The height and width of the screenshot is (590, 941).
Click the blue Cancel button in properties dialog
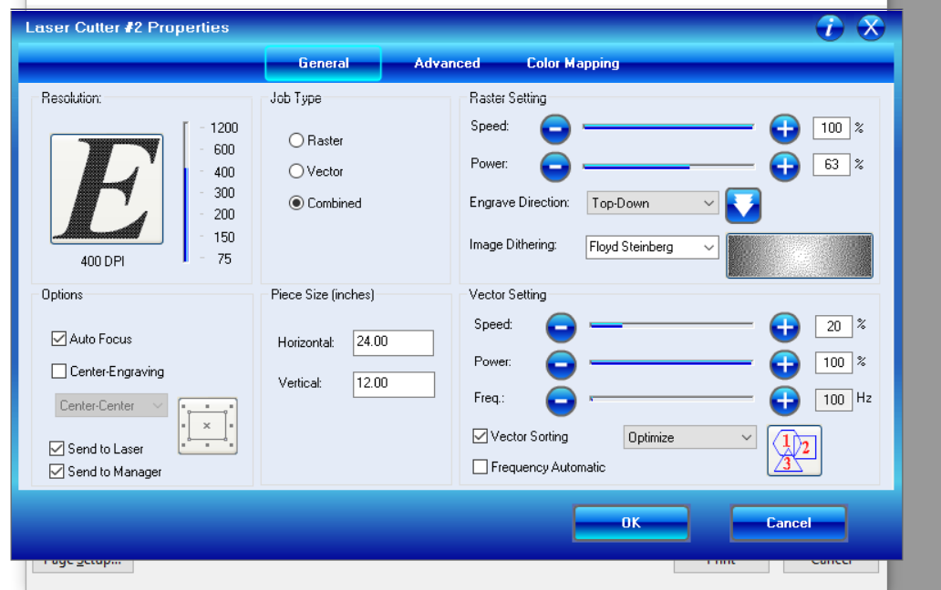tap(789, 523)
